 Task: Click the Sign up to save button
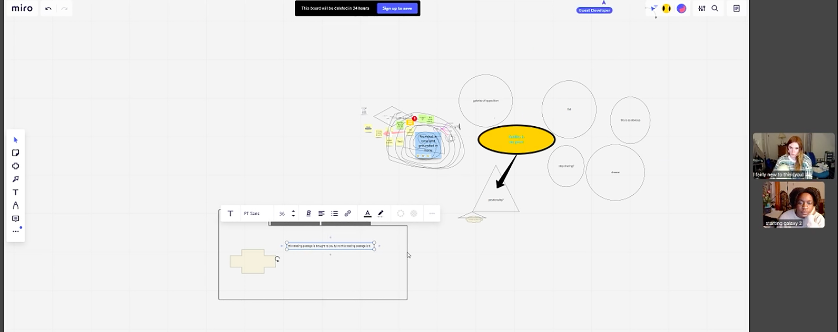pyautogui.click(x=397, y=8)
